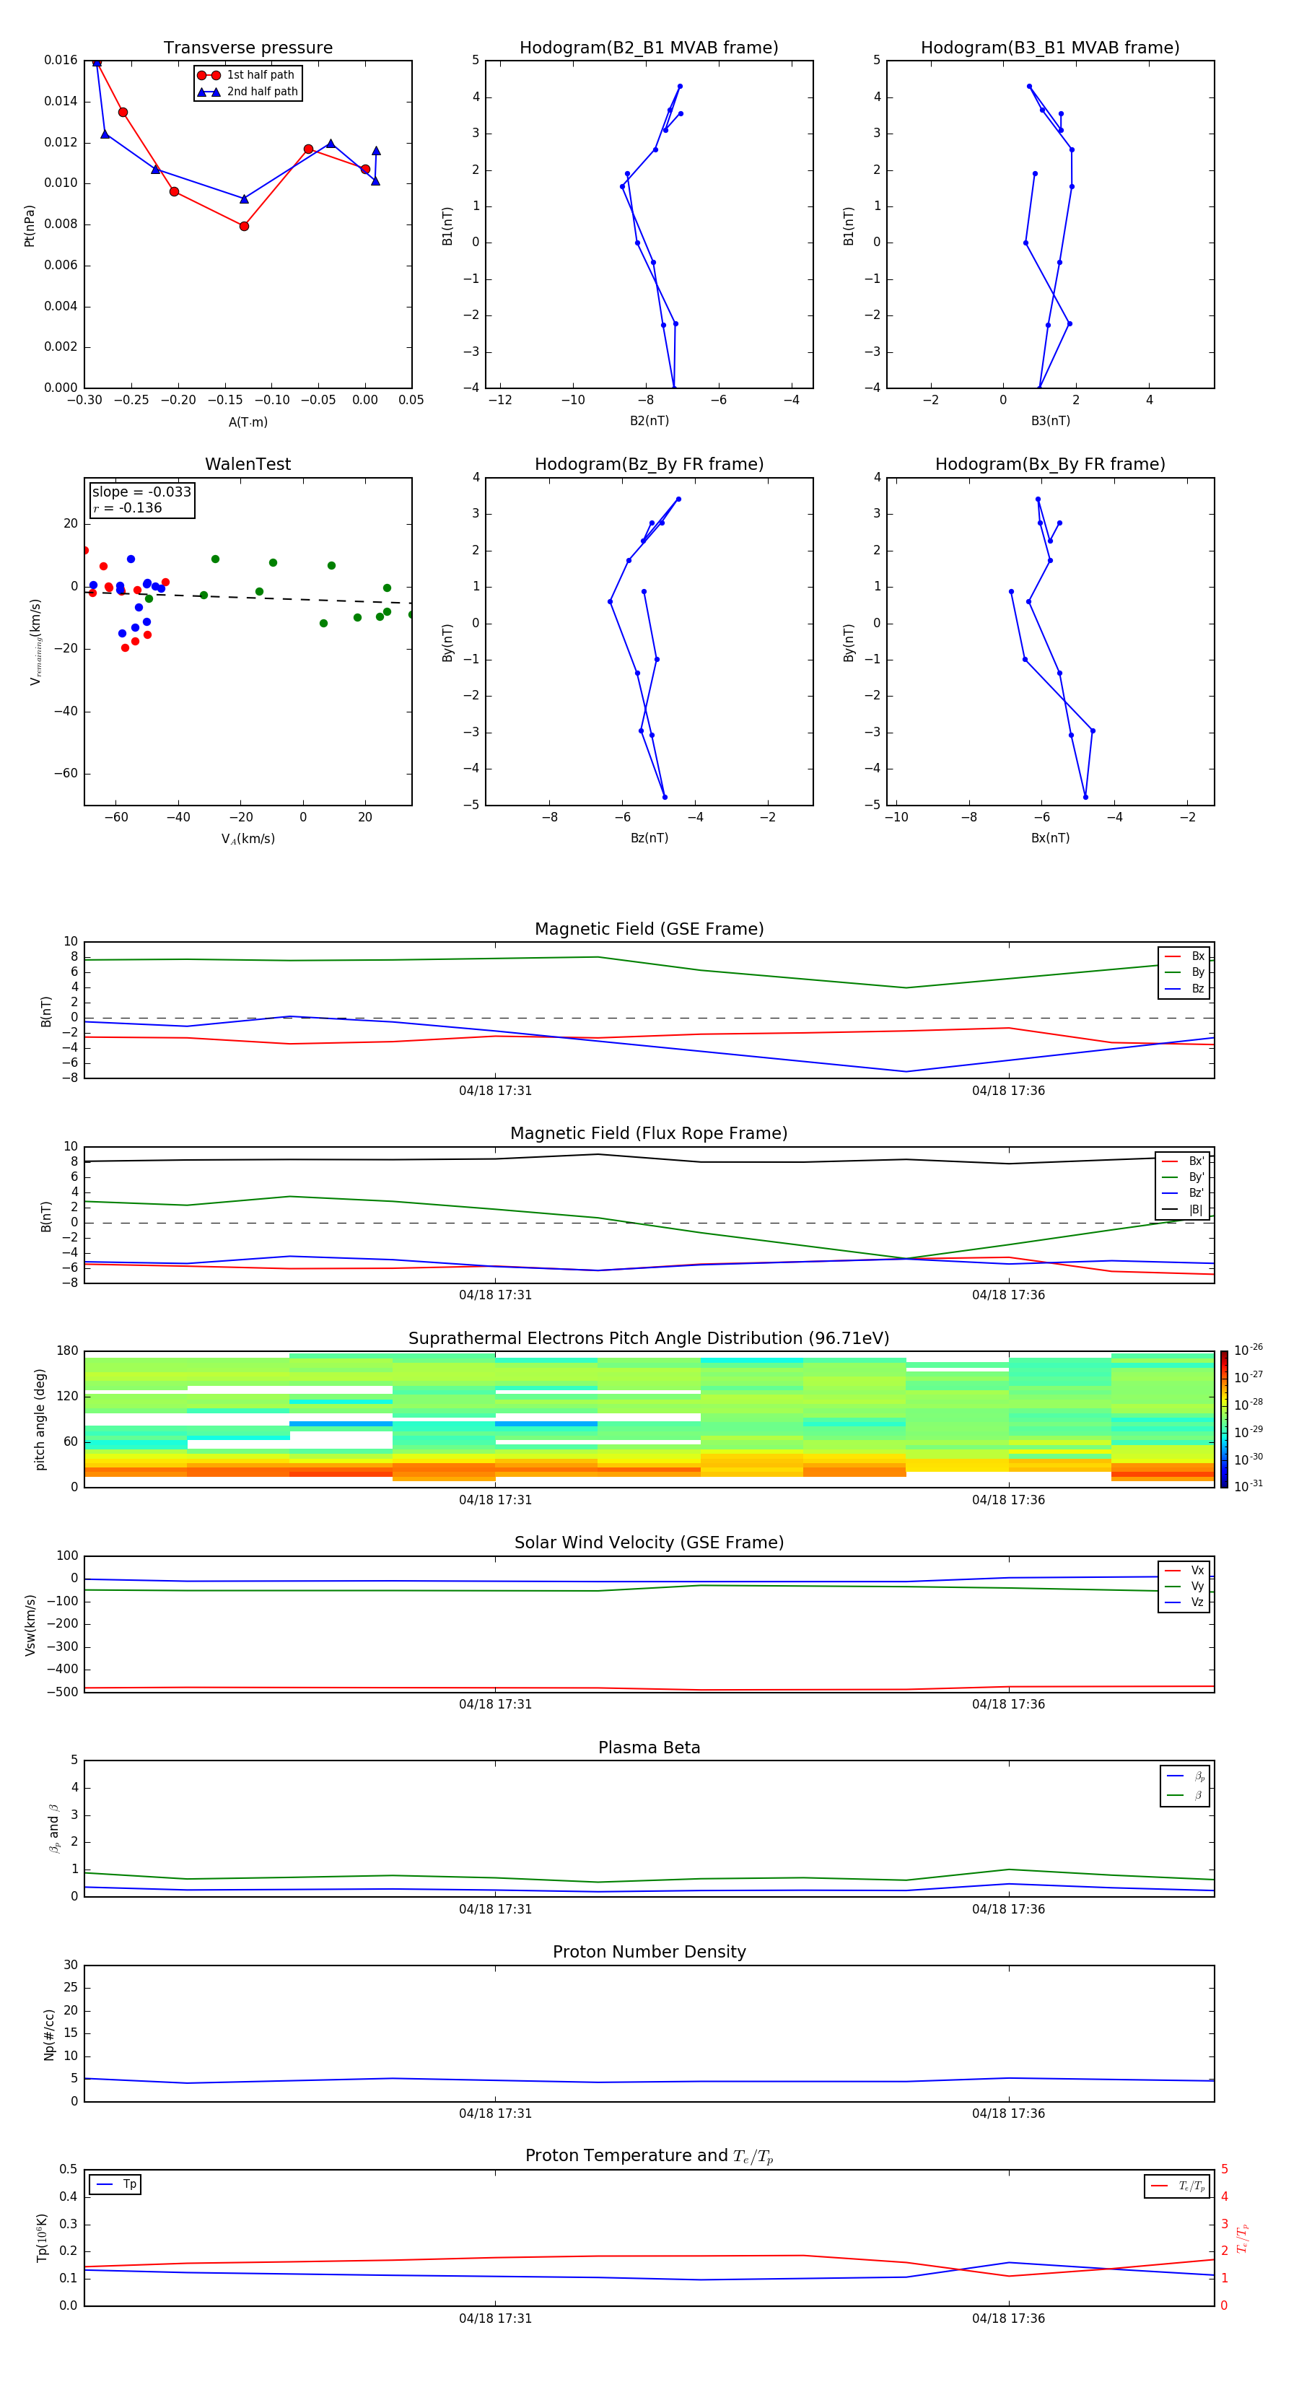This screenshot has height=2382, width=1299.
Task: Click the 'Hodogram(B3_B1 MVAB frame)' title
Action: pyautogui.click(x=1050, y=48)
